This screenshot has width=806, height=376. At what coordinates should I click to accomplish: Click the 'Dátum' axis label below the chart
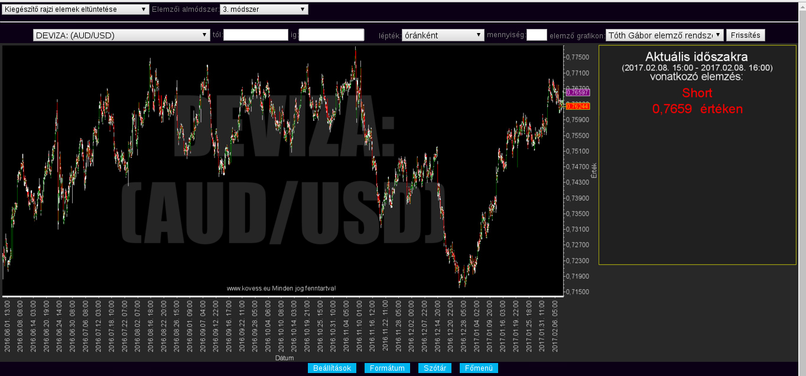click(284, 358)
